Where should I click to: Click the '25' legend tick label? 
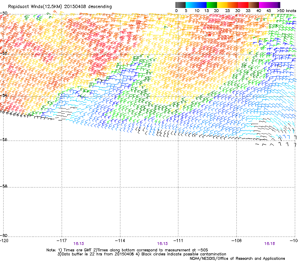click(228, 11)
